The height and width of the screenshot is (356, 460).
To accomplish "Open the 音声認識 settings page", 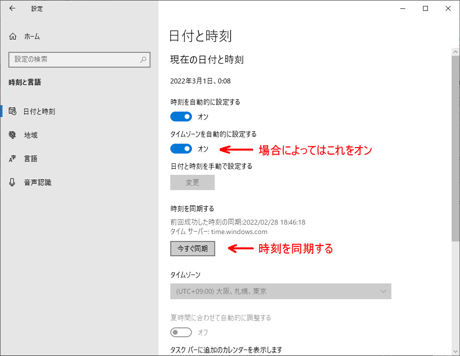I will pos(38,183).
